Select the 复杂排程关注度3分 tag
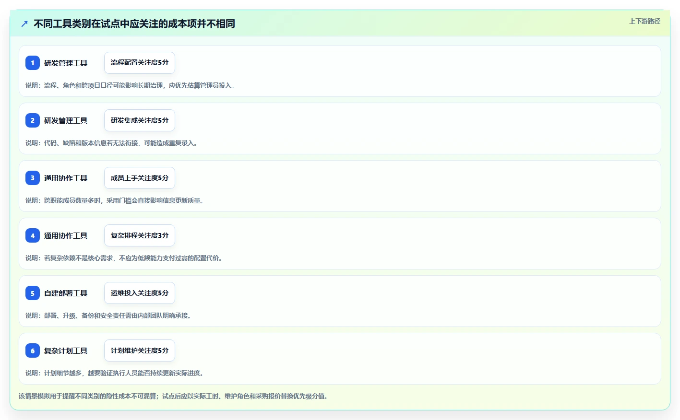 [x=140, y=235]
